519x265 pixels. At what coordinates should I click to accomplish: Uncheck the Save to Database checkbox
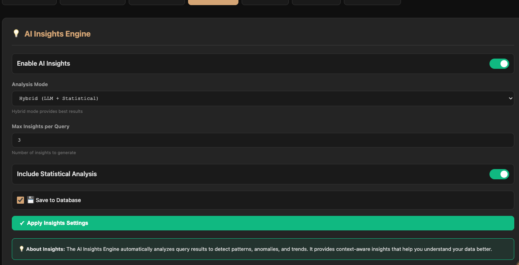coord(20,200)
